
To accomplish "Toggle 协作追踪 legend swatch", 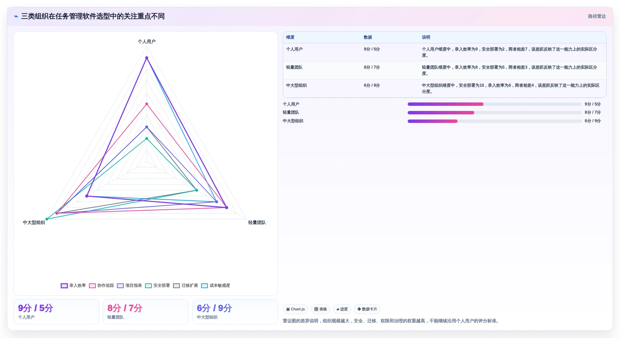I will click(92, 286).
